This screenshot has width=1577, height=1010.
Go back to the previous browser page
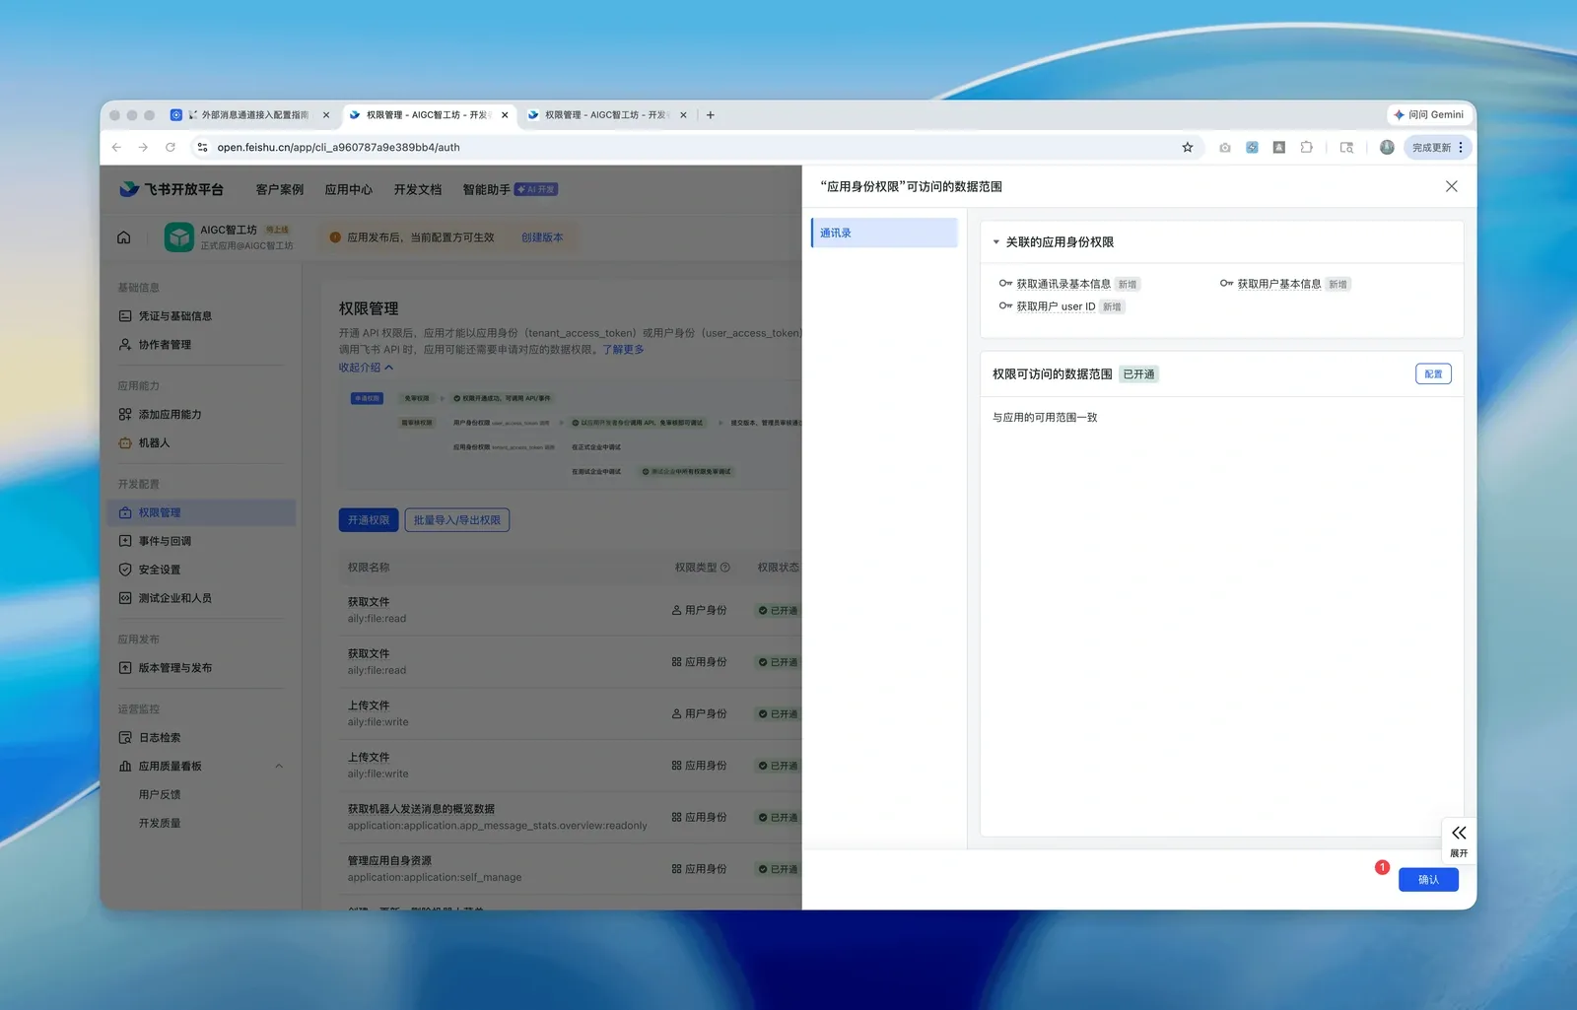point(116,147)
